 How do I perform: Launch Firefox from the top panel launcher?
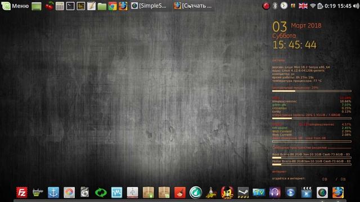123,6
